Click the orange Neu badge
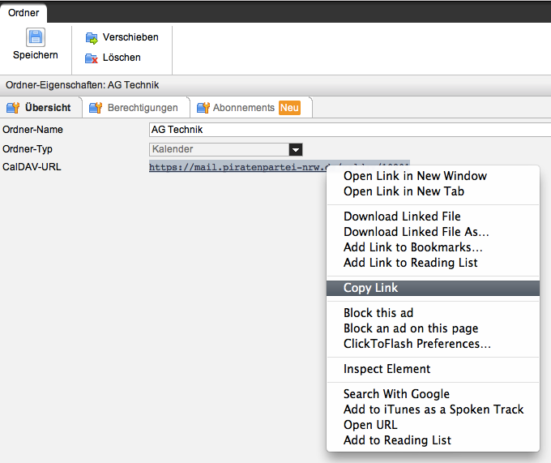This screenshot has width=551, height=463. (289, 108)
